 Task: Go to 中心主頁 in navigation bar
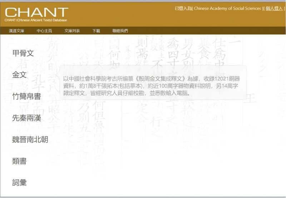44,31
